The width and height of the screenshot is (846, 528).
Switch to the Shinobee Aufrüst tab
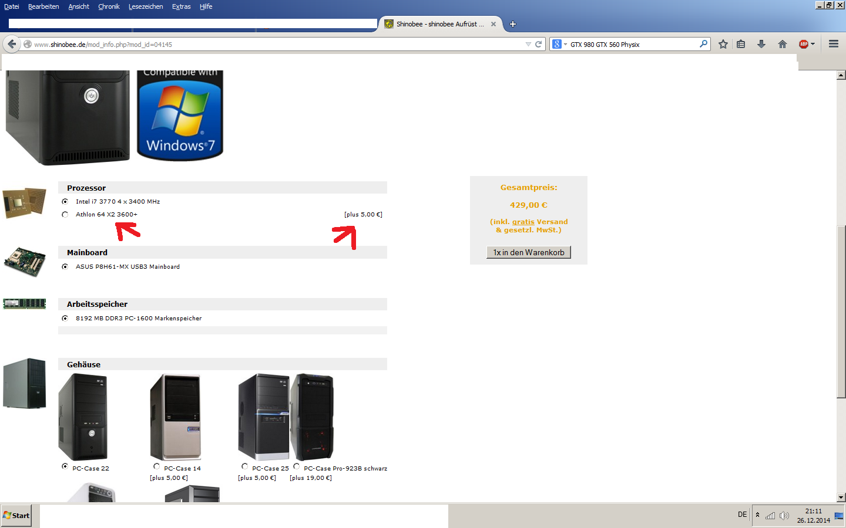[441, 24]
